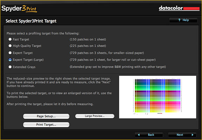Choose the Extended Grays radio button
This screenshot has width=202, height=140.
click(10, 67)
